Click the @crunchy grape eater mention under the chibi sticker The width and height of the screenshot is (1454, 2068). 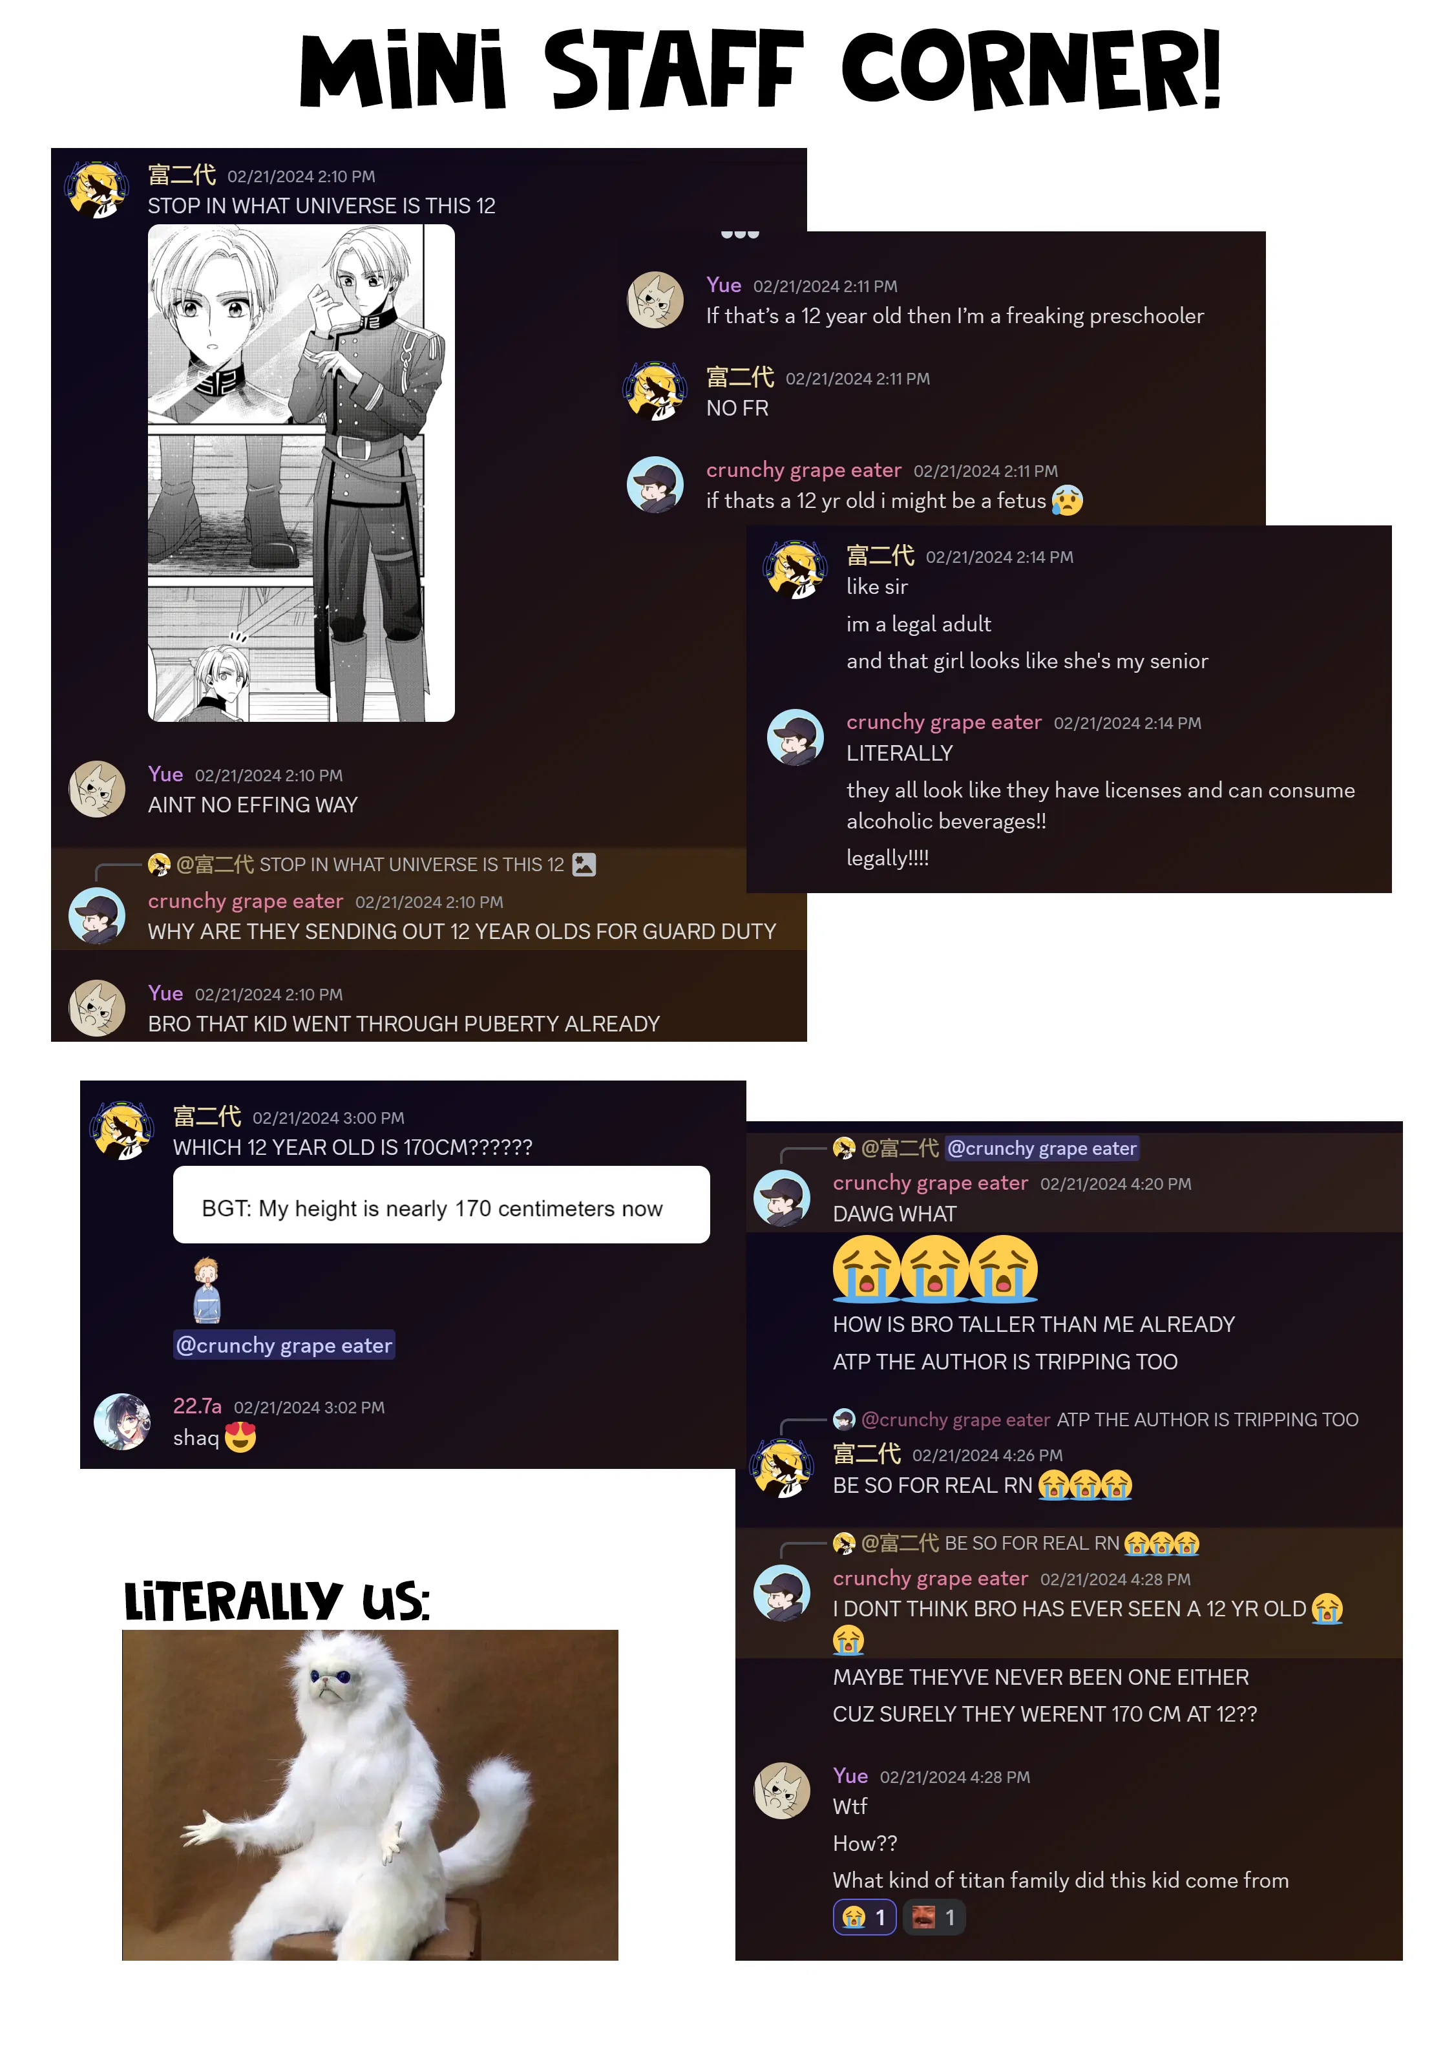(x=285, y=1345)
